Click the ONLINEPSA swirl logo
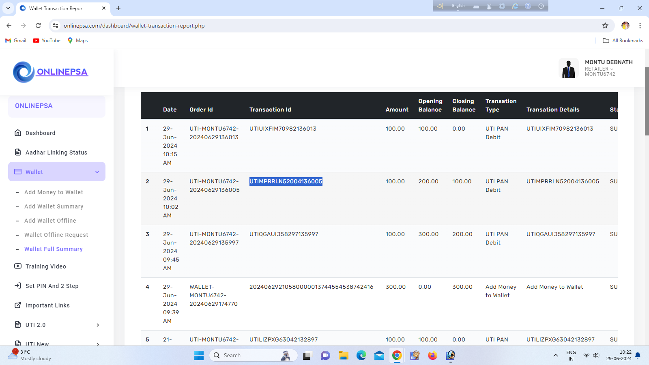Screen dimensions: 649x365 [24, 72]
